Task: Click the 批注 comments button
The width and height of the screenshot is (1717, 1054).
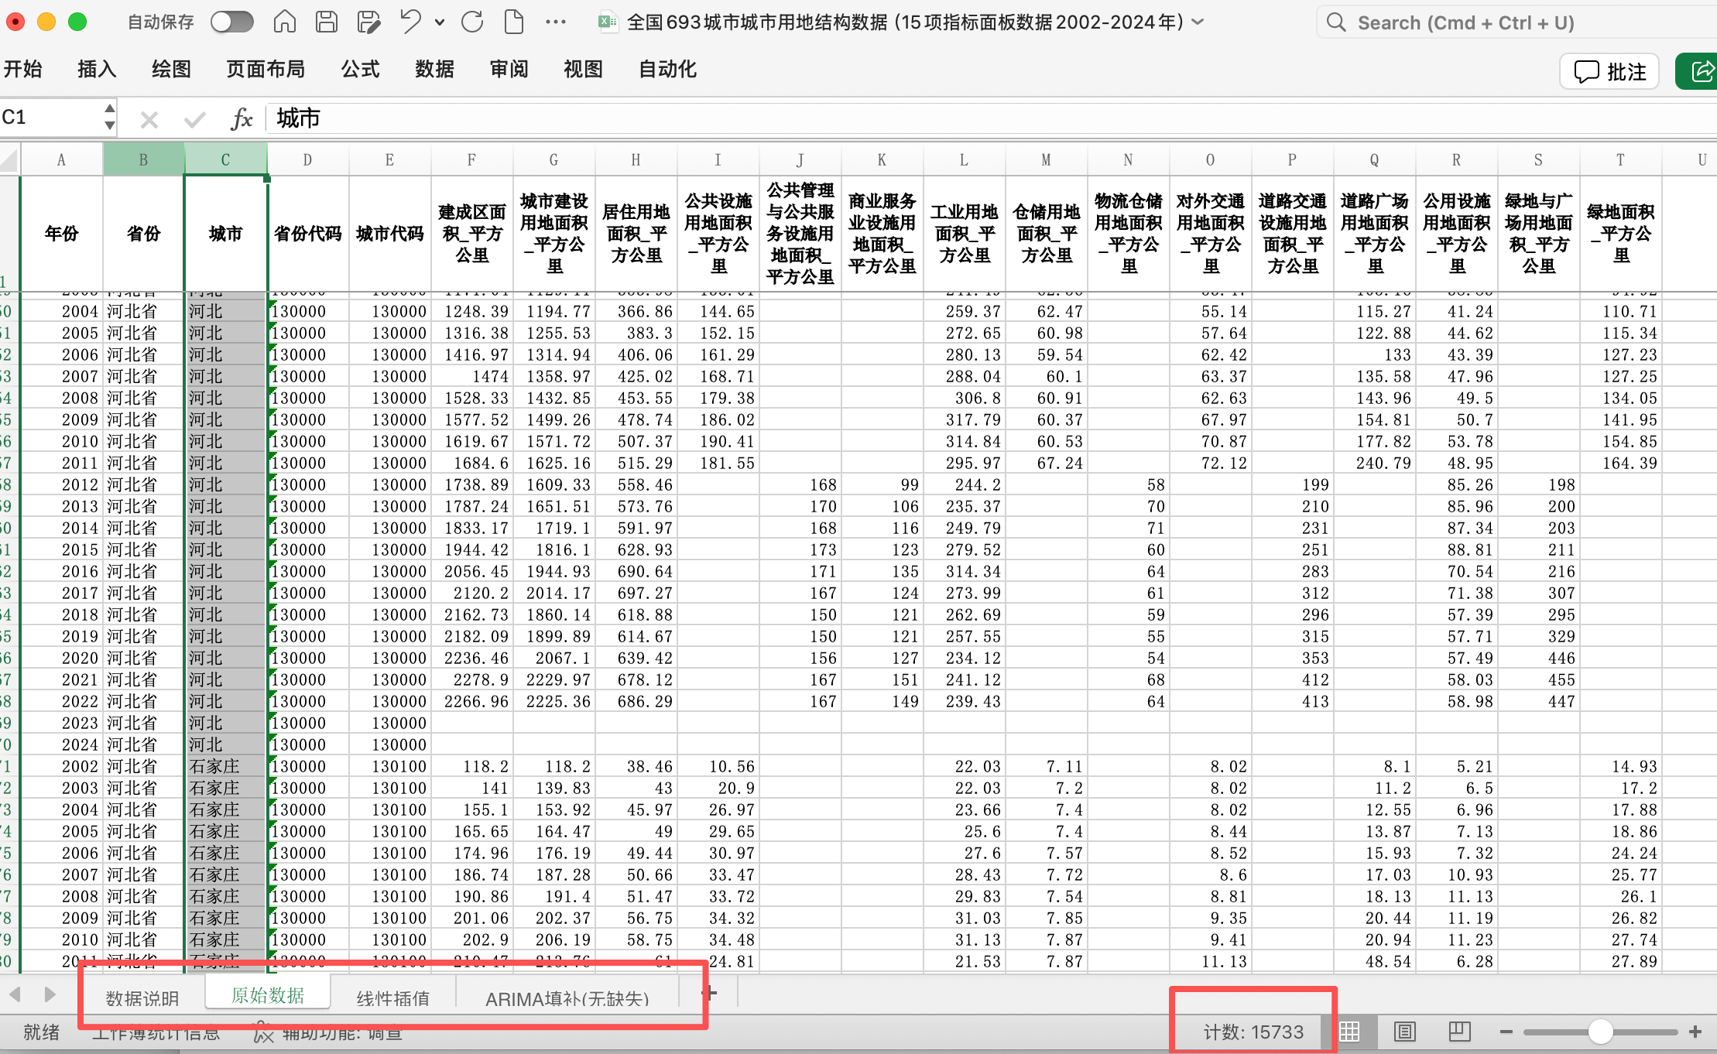Action: click(x=1610, y=72)
